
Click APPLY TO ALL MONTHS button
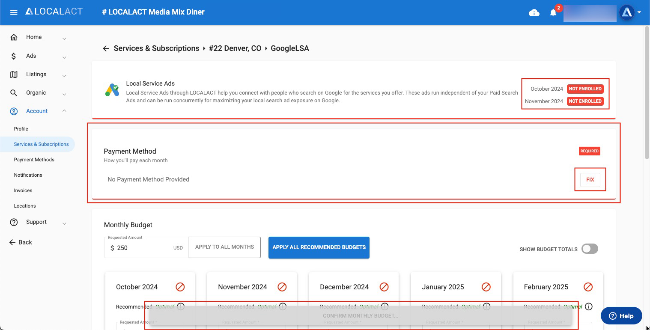click(x=224, y=247)
